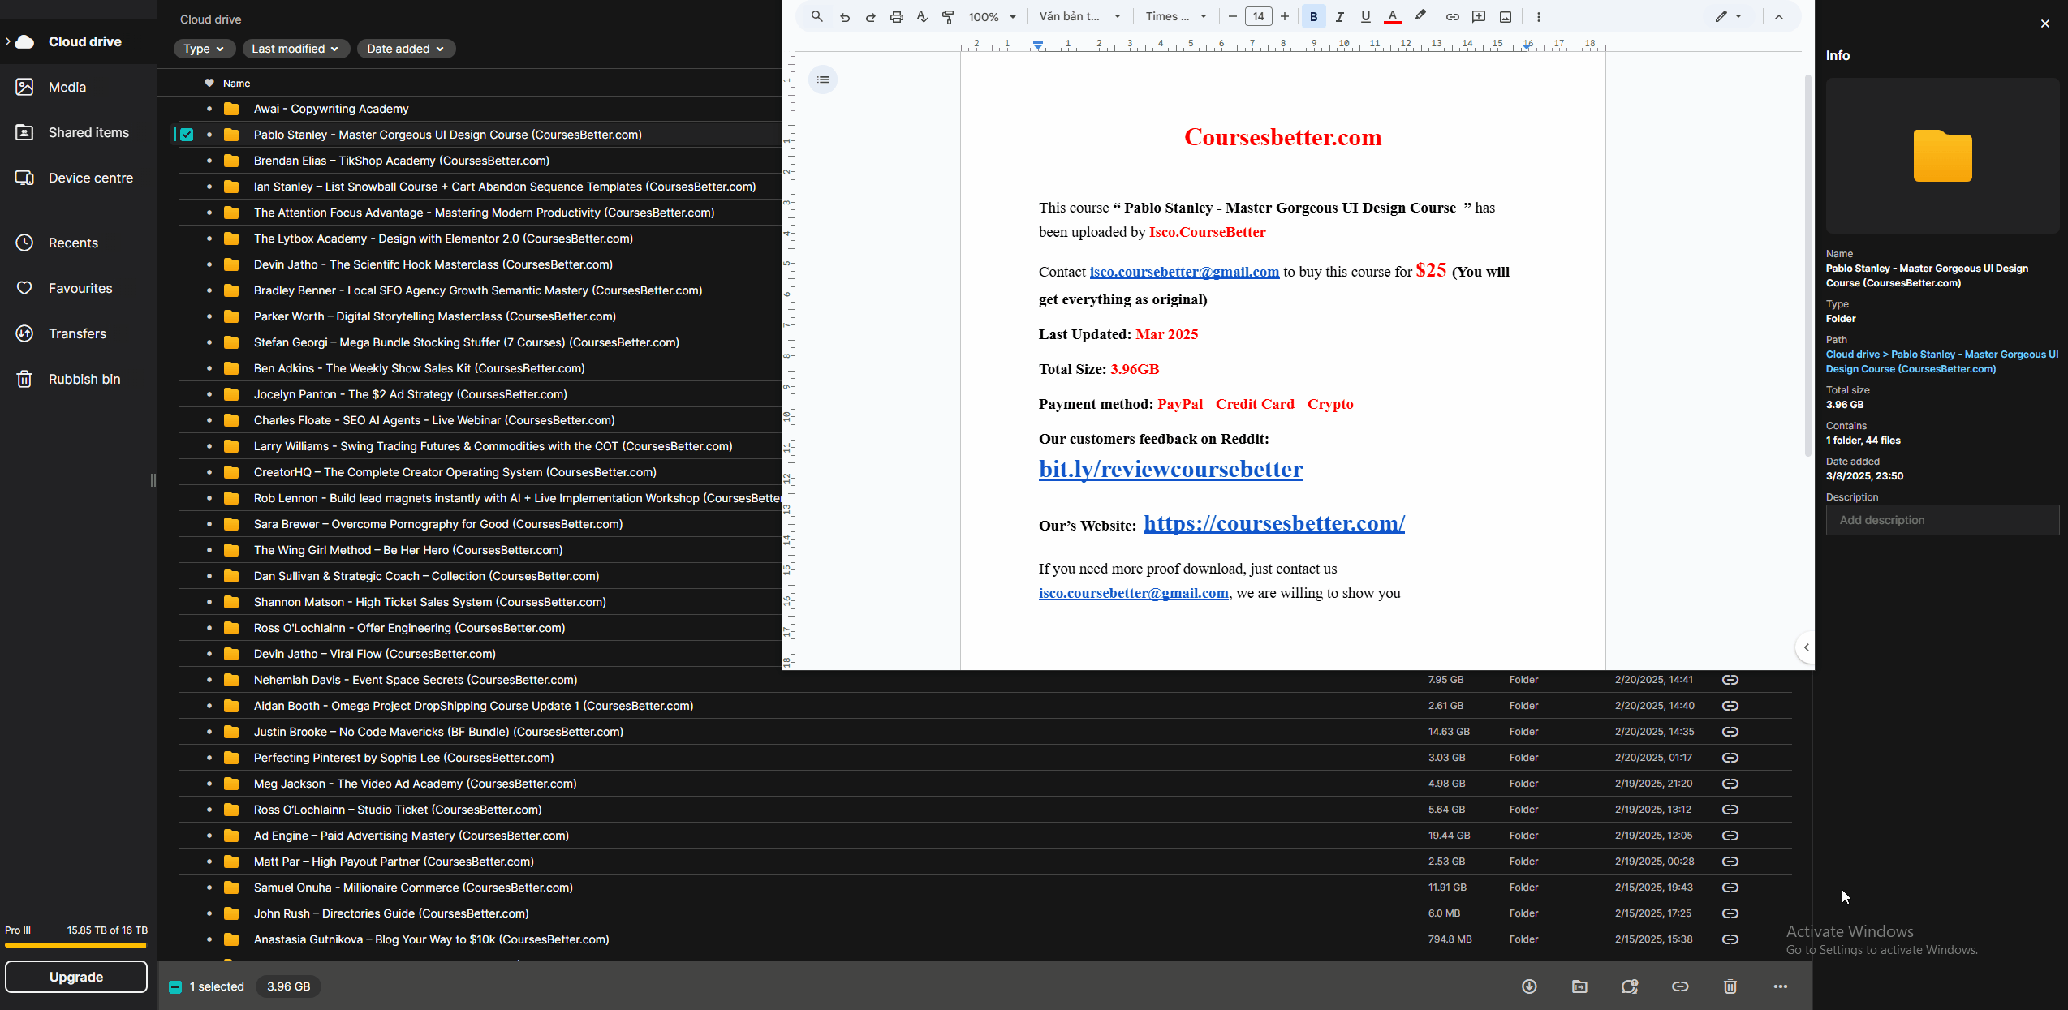Open the bit.ly/reviewcoursebetter link
This screenshot has width=2068, height=1010.
coord(1170,469)
